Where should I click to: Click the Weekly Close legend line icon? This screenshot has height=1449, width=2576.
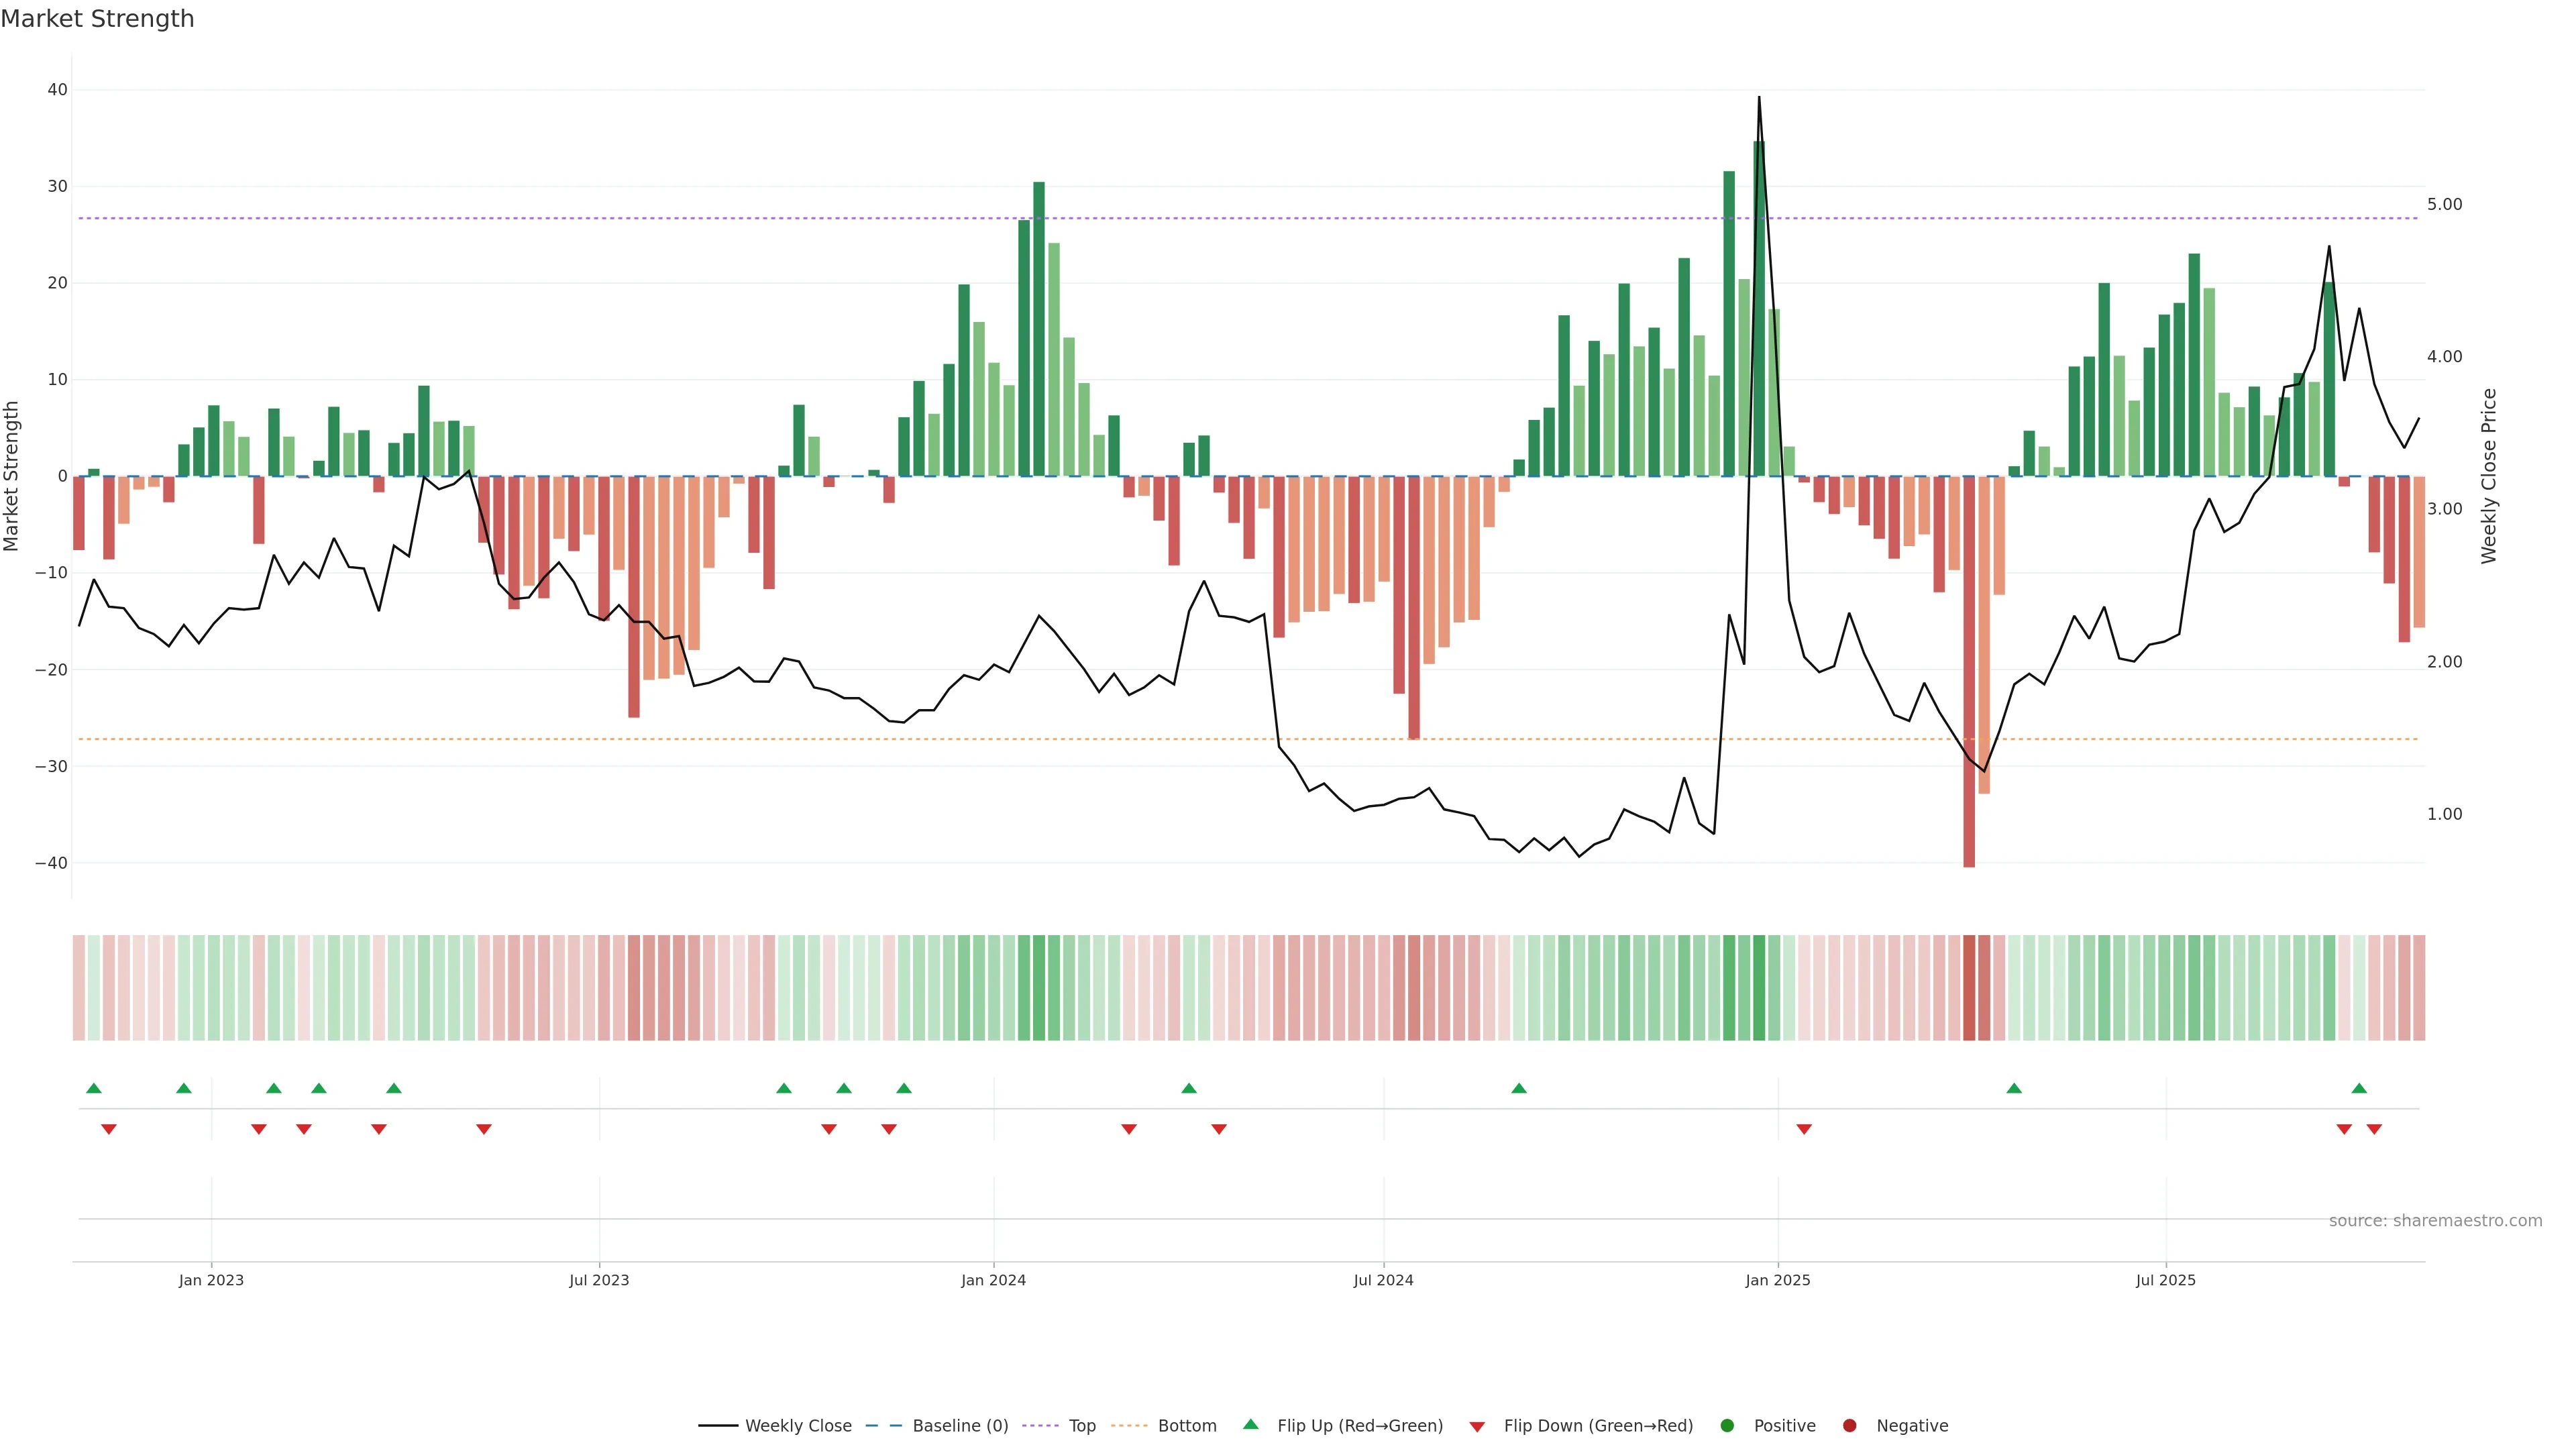click(x=718, y=1426)
